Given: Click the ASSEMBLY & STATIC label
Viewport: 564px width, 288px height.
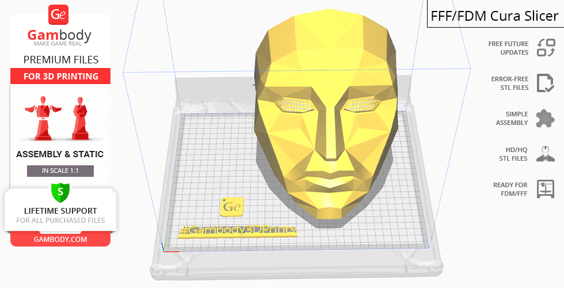Looking at the screenshot, I should tap(60, 154).
